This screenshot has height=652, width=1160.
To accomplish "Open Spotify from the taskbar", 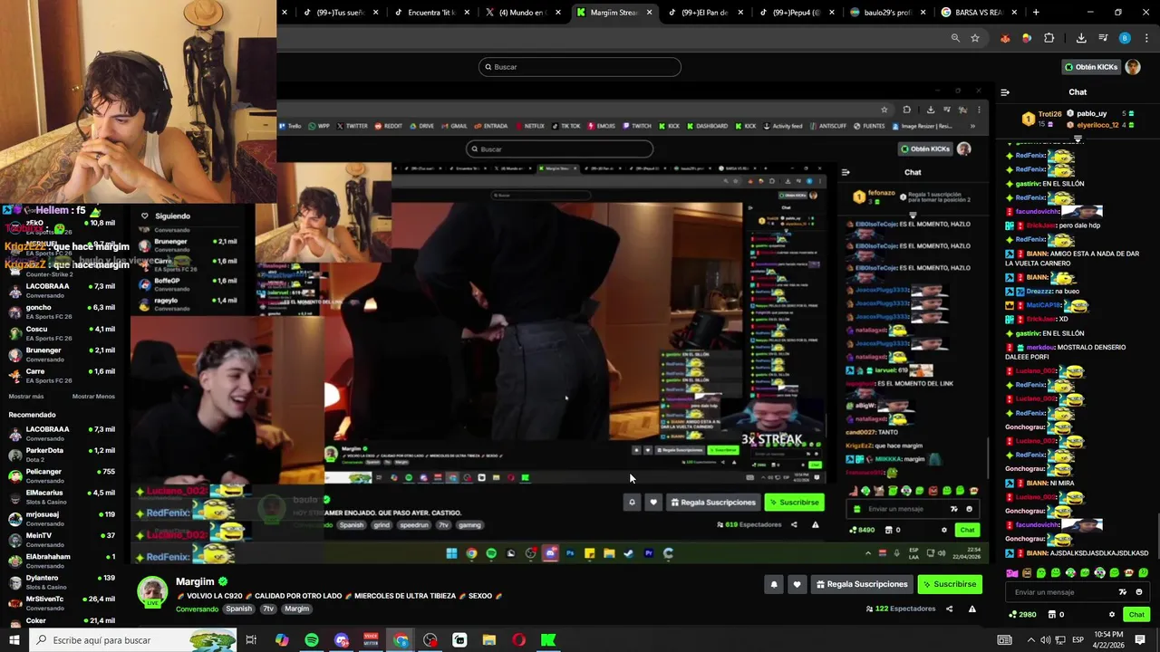I will pyautogui.click(x=312, y=640).
